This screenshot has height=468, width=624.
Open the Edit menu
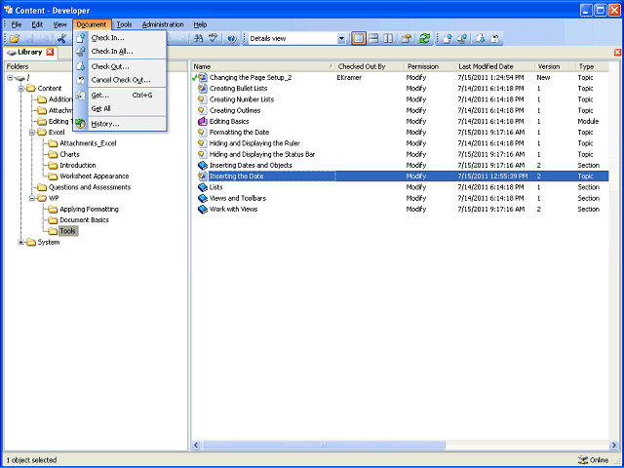click(x=37, y=24)
